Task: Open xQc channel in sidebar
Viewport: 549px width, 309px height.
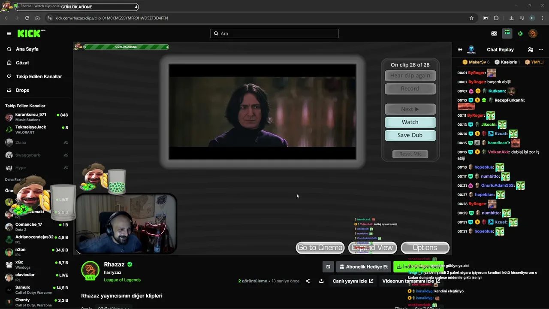Action: coord(36,265)
